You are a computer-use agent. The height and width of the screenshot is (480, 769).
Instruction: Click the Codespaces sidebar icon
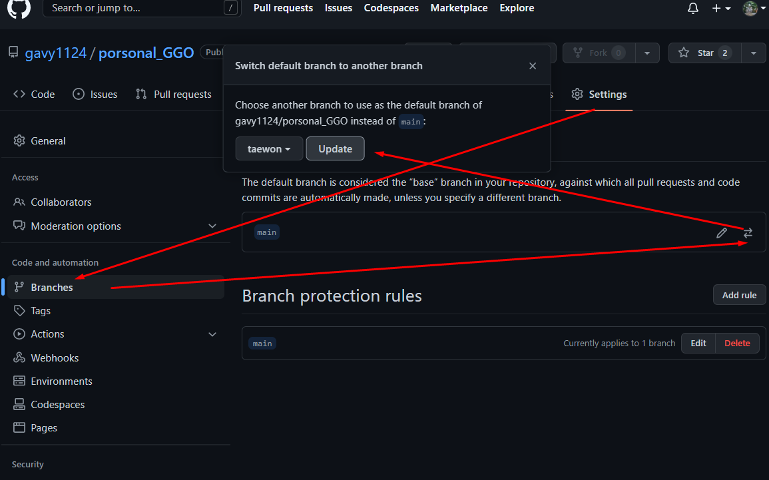pyautogui.click(x=19, y=404)
